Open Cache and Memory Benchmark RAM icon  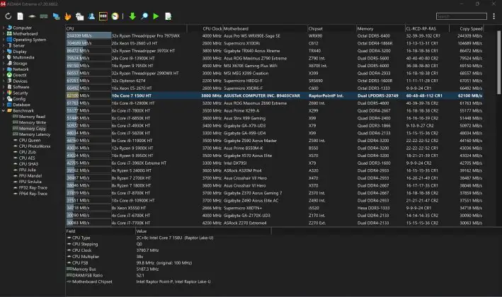[44, 16]
